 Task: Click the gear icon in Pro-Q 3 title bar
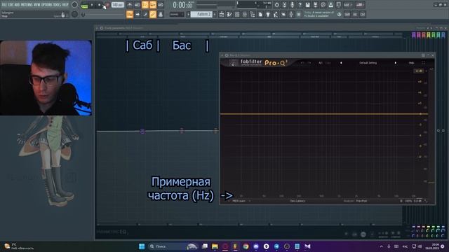tap(227, 55)
